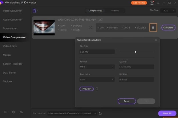Open the user account profile icon
This screenshot has height=118, width=178.
click(x=152, y=3)
